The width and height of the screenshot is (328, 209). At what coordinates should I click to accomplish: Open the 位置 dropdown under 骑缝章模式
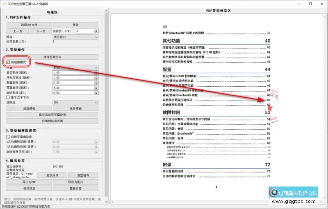pos(75,67)
